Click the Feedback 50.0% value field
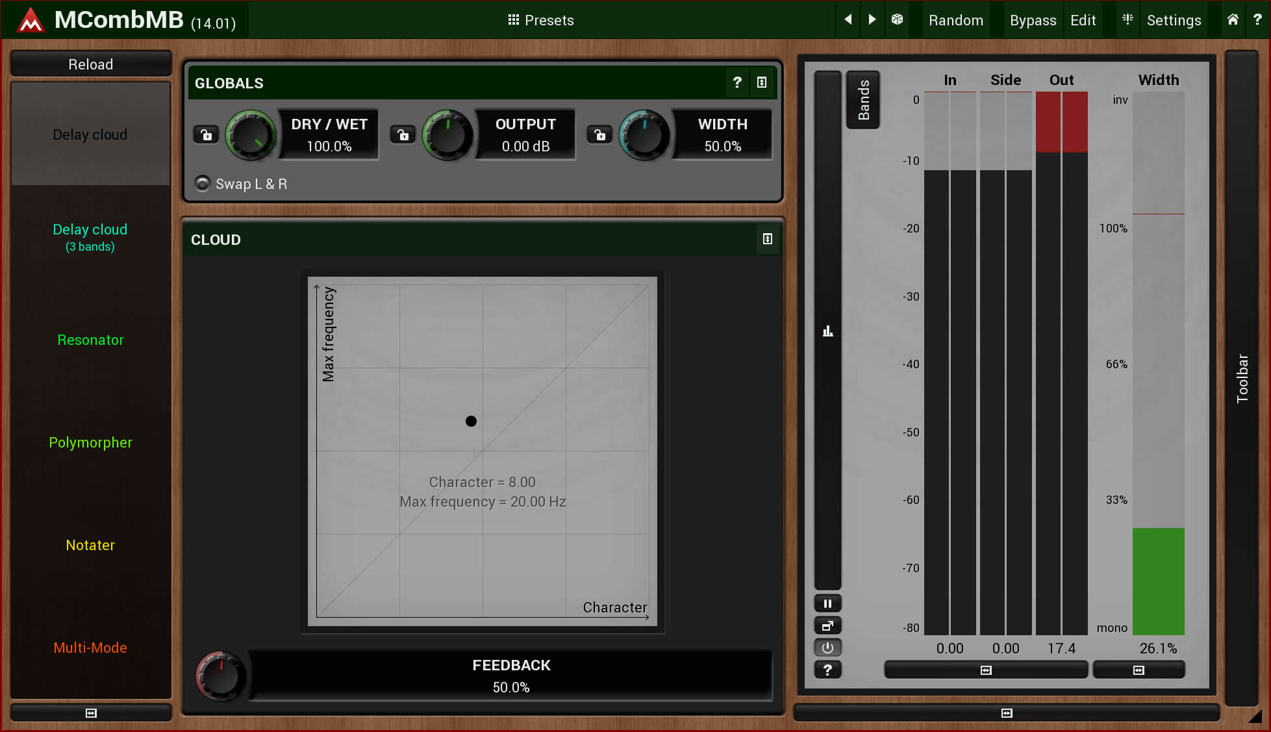 tap(511, 675)
